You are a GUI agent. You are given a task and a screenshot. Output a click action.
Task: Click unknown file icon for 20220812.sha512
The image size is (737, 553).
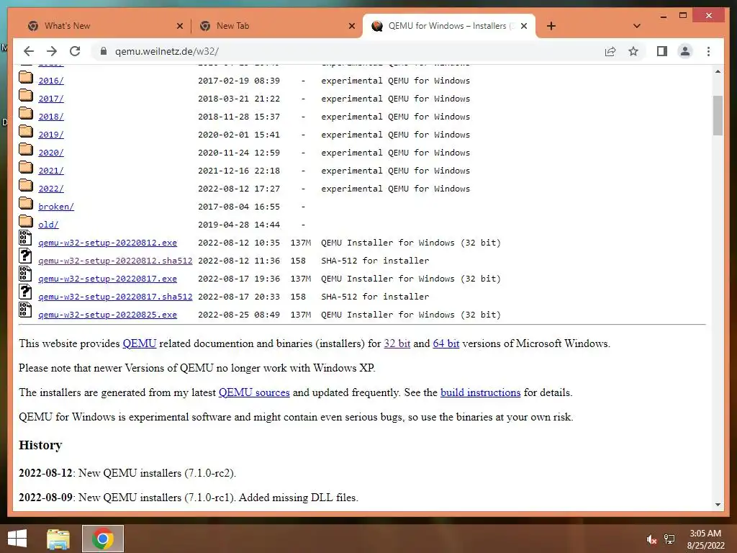(x=25, y=256)
